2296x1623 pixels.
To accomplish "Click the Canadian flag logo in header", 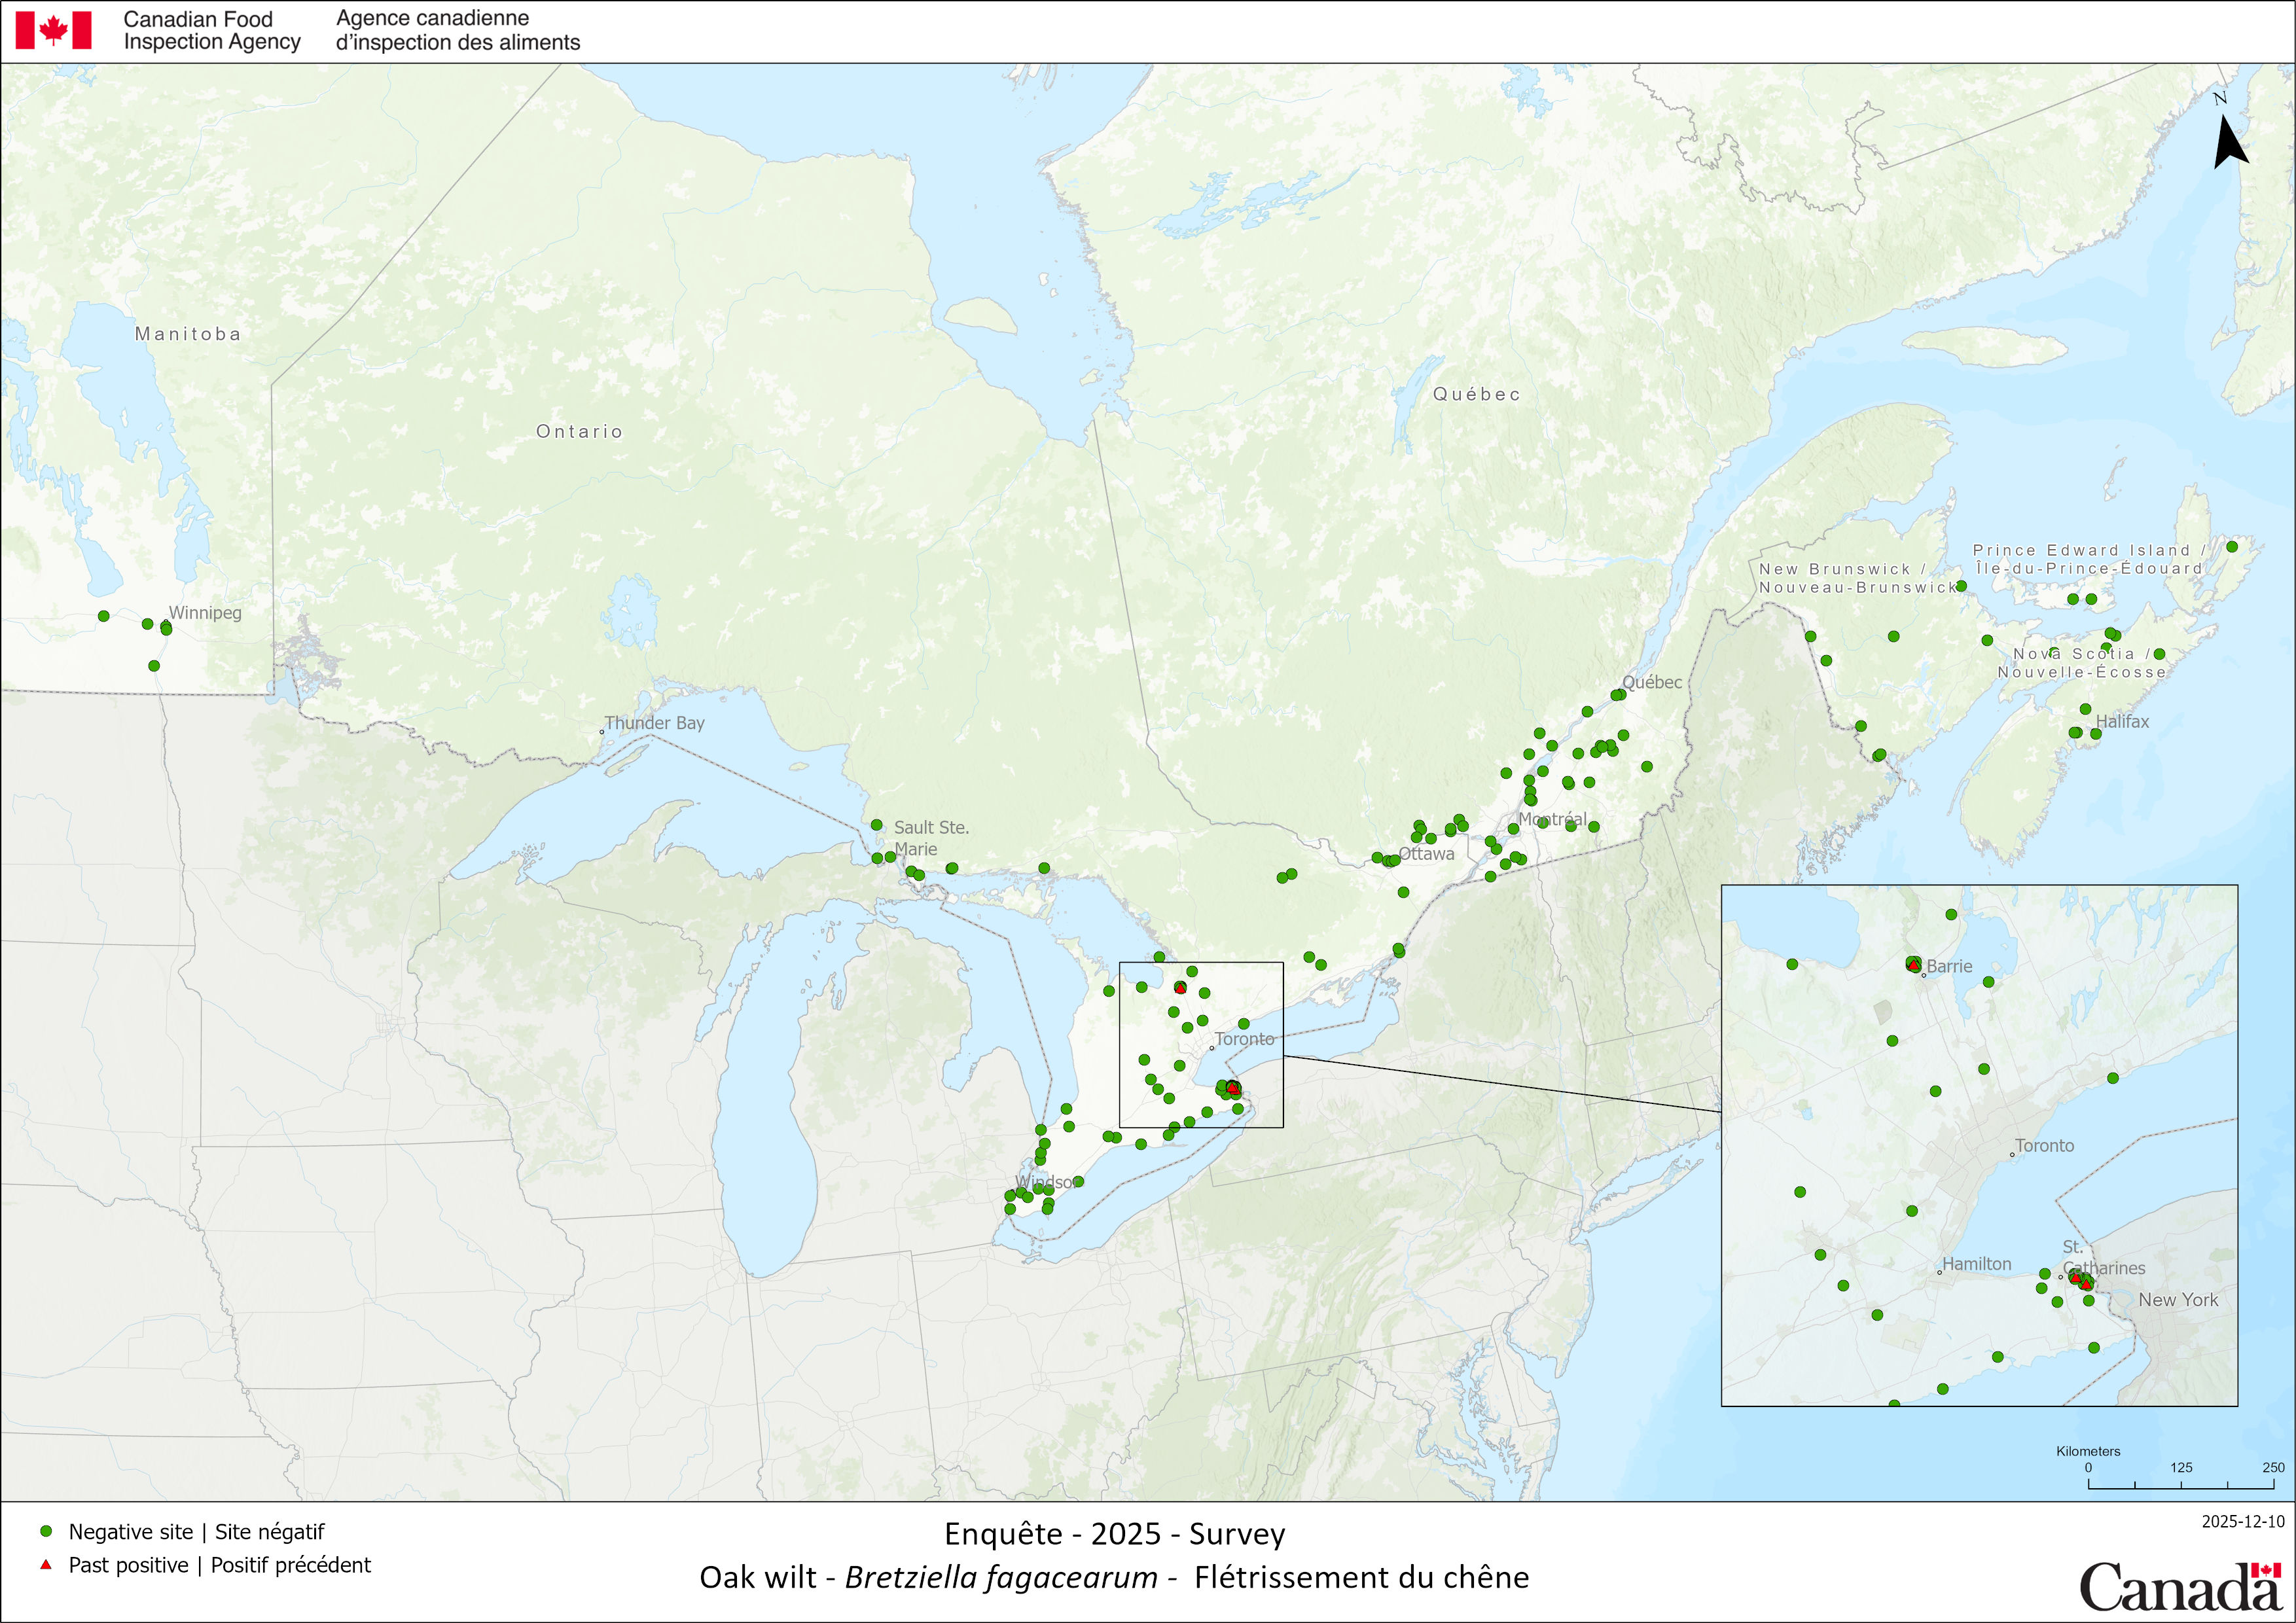I will pos(53,30).
